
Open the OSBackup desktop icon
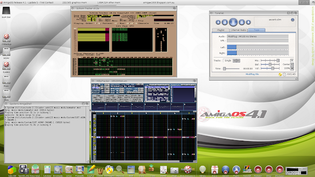tap(6, 39)
